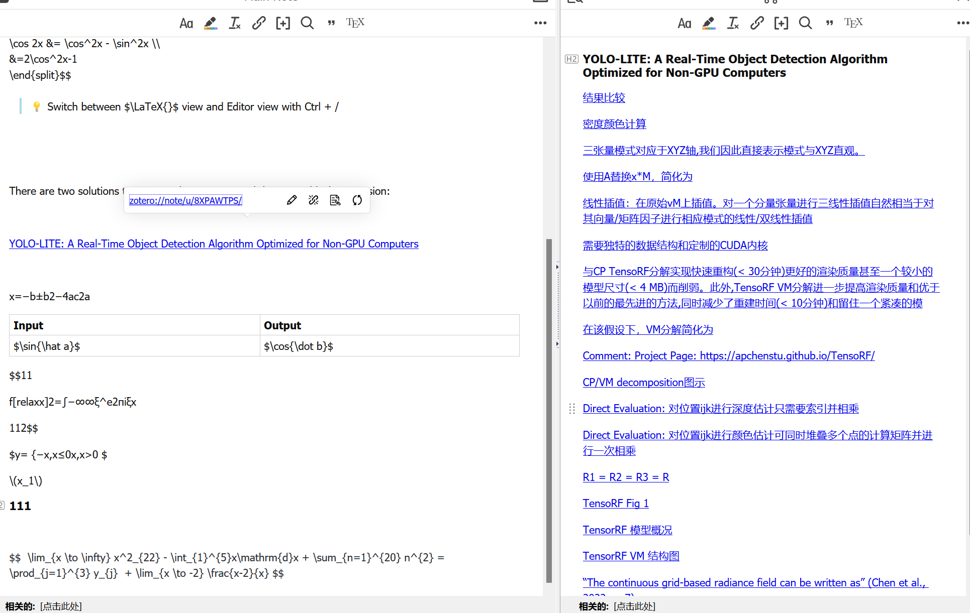Refresh the linked note via the circular arrows icon
970x613 pixels.
click(357, 200)
